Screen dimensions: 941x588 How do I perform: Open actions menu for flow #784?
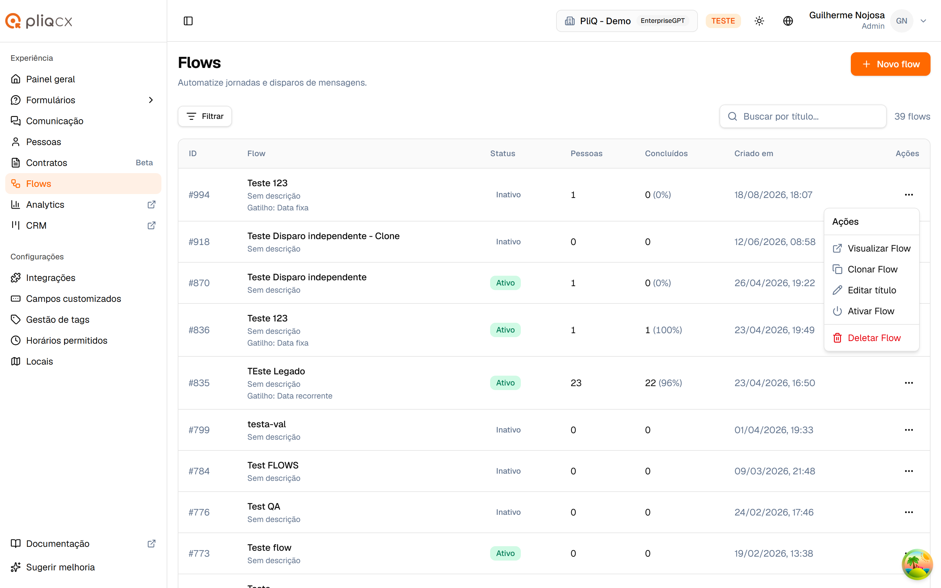[x=909, y=471]
